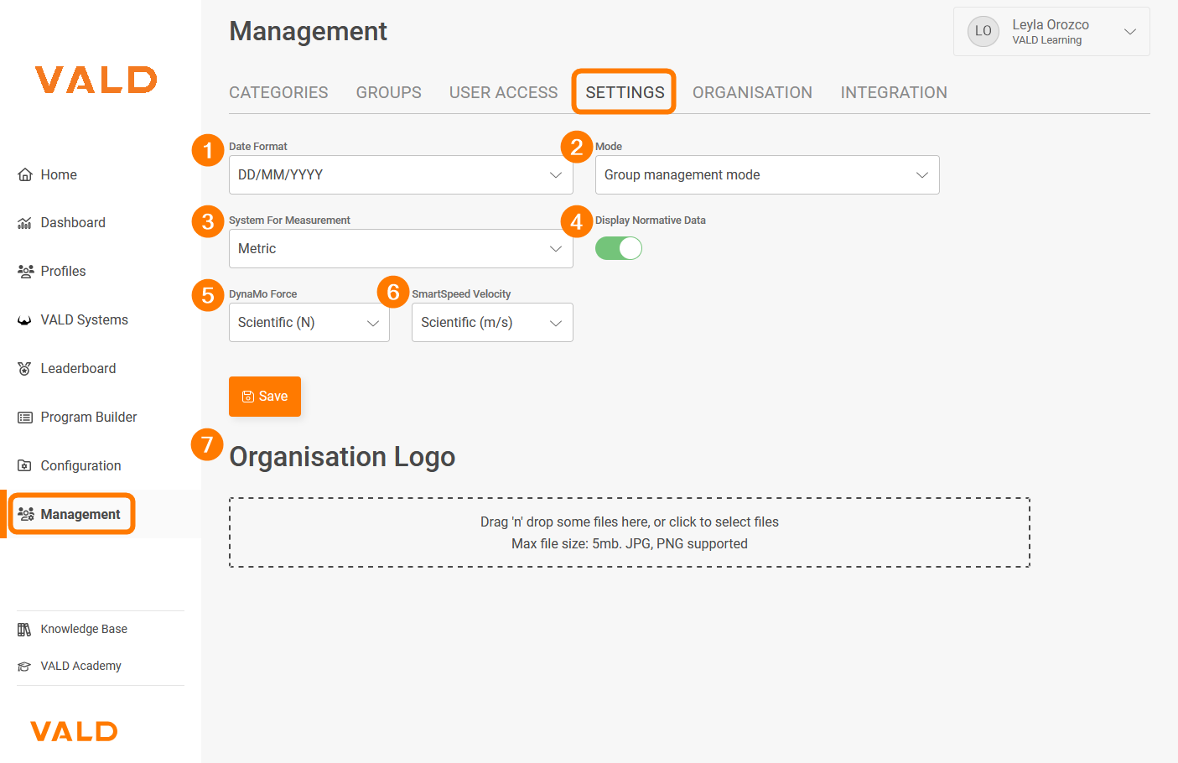Open the SmartSpeed Velocity dropdown
This screenshot has height=763, width=1178.
coord(492,322)
